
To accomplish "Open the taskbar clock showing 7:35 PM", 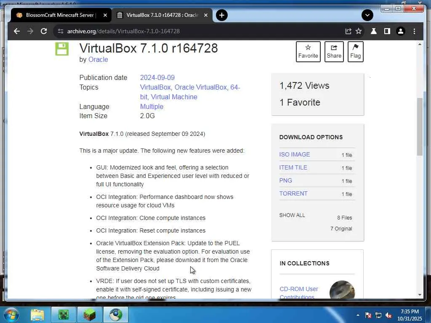I will click(410, 315).
